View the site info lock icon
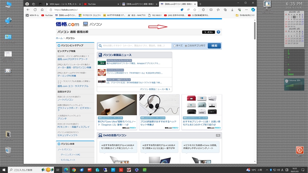Screen dimensions: 308x173 pos(51,10)
